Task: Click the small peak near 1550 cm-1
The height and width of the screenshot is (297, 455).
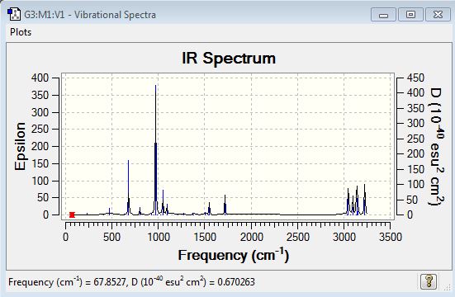Action: point(209,209)
